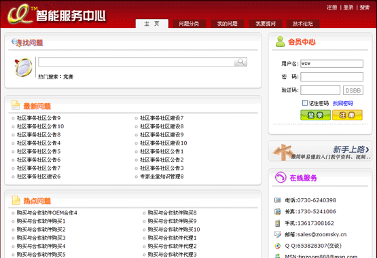Viewport: 377px width, 258px height.
Task: Switch to the 主页 tab
Action: [151, 24]
